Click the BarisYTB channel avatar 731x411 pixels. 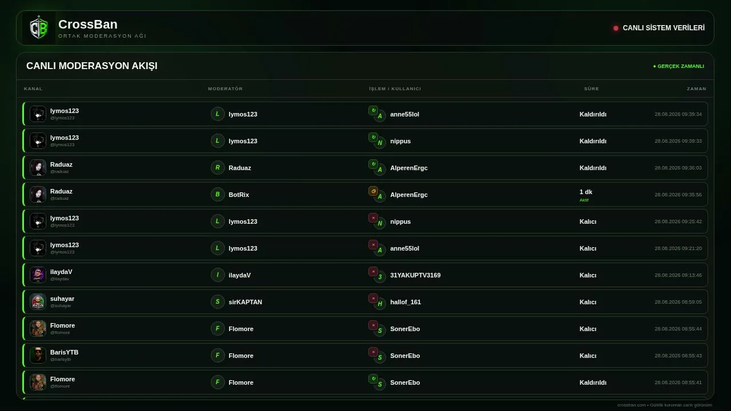(x=38, y=355)
